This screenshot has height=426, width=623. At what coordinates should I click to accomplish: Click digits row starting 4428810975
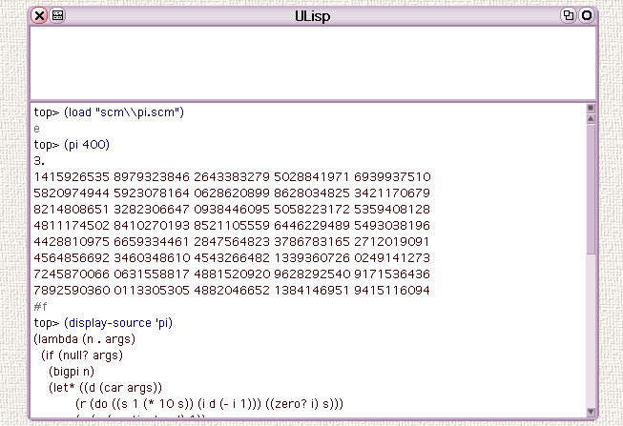click(232, 242)
